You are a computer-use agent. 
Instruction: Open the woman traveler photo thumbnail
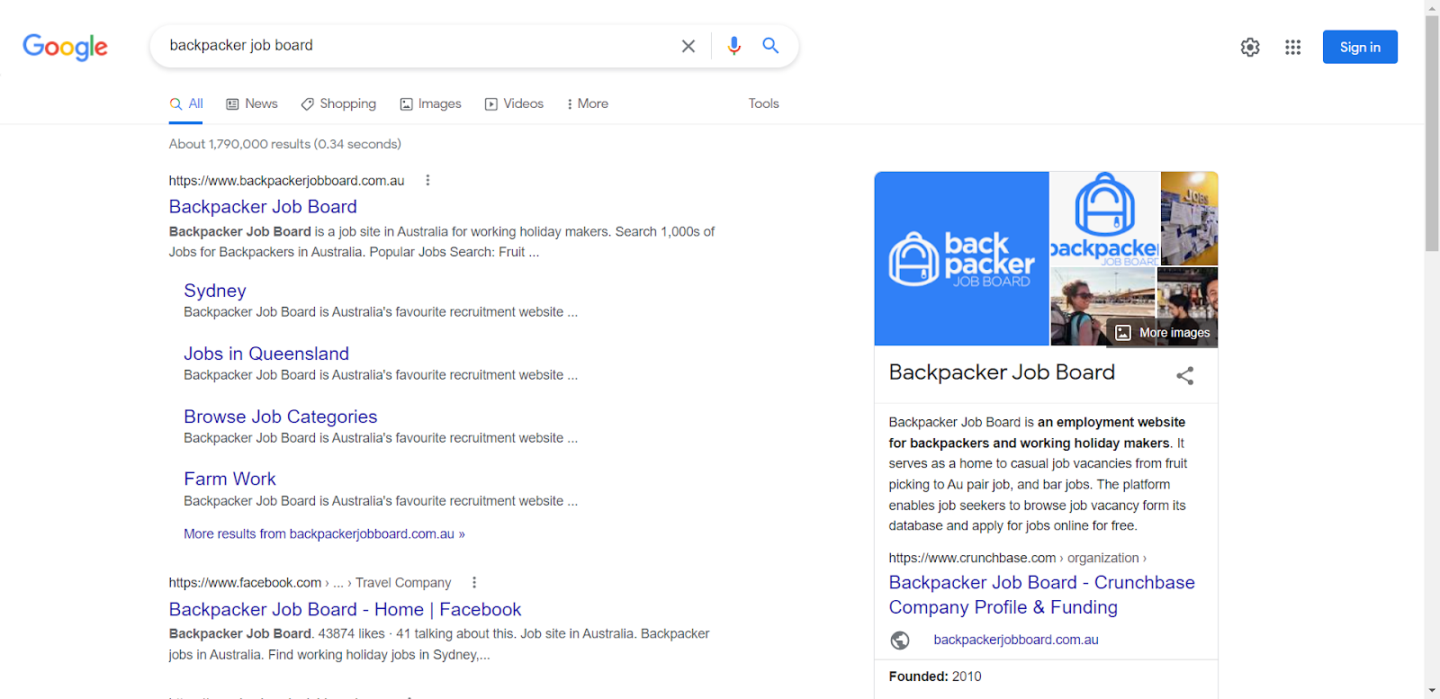[1102, 307]
